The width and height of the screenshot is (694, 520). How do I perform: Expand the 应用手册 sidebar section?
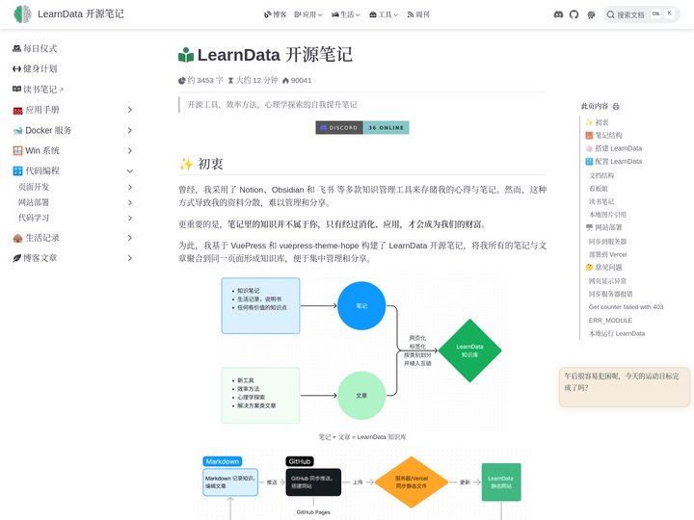[x=129, y=110]
